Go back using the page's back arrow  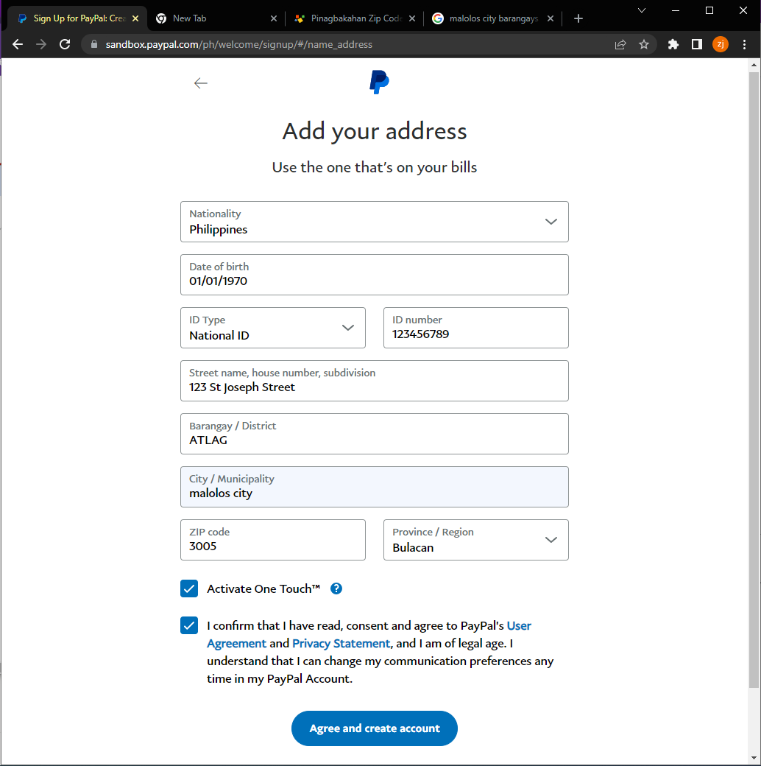coord(201,83)
